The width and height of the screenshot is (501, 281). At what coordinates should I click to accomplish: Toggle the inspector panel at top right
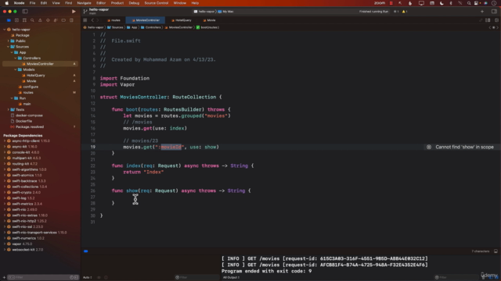pyautogui.click(x=494, y=12)
